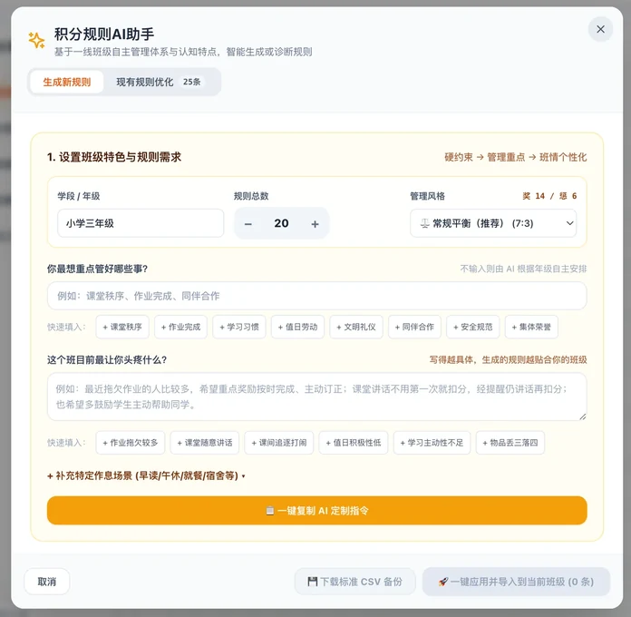Screen dimensions: 631x617
Task: Click the heading 1. 设置班级特色与规则需求
Action: coord(114,157)
